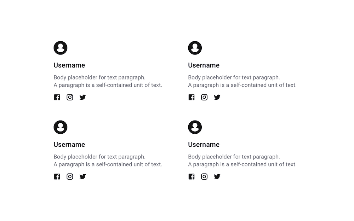Click the Username heading in the top-left card

(69, 65)
